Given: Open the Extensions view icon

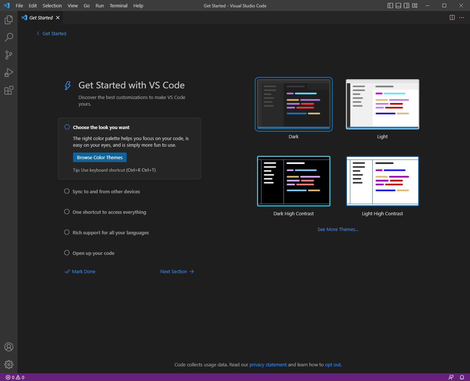Looking at the screenshot, I should click(x=9, y=90).
